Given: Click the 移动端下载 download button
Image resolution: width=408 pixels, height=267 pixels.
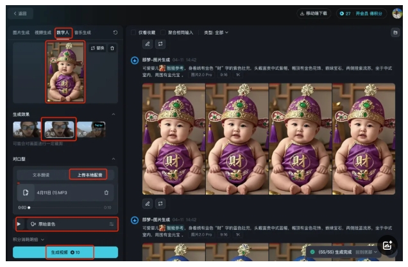Looking at the screenshot, I should [314, 13].
